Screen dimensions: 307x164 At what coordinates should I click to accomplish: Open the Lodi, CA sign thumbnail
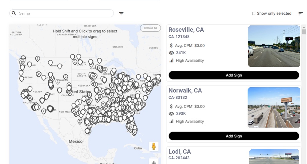(274, 156)
